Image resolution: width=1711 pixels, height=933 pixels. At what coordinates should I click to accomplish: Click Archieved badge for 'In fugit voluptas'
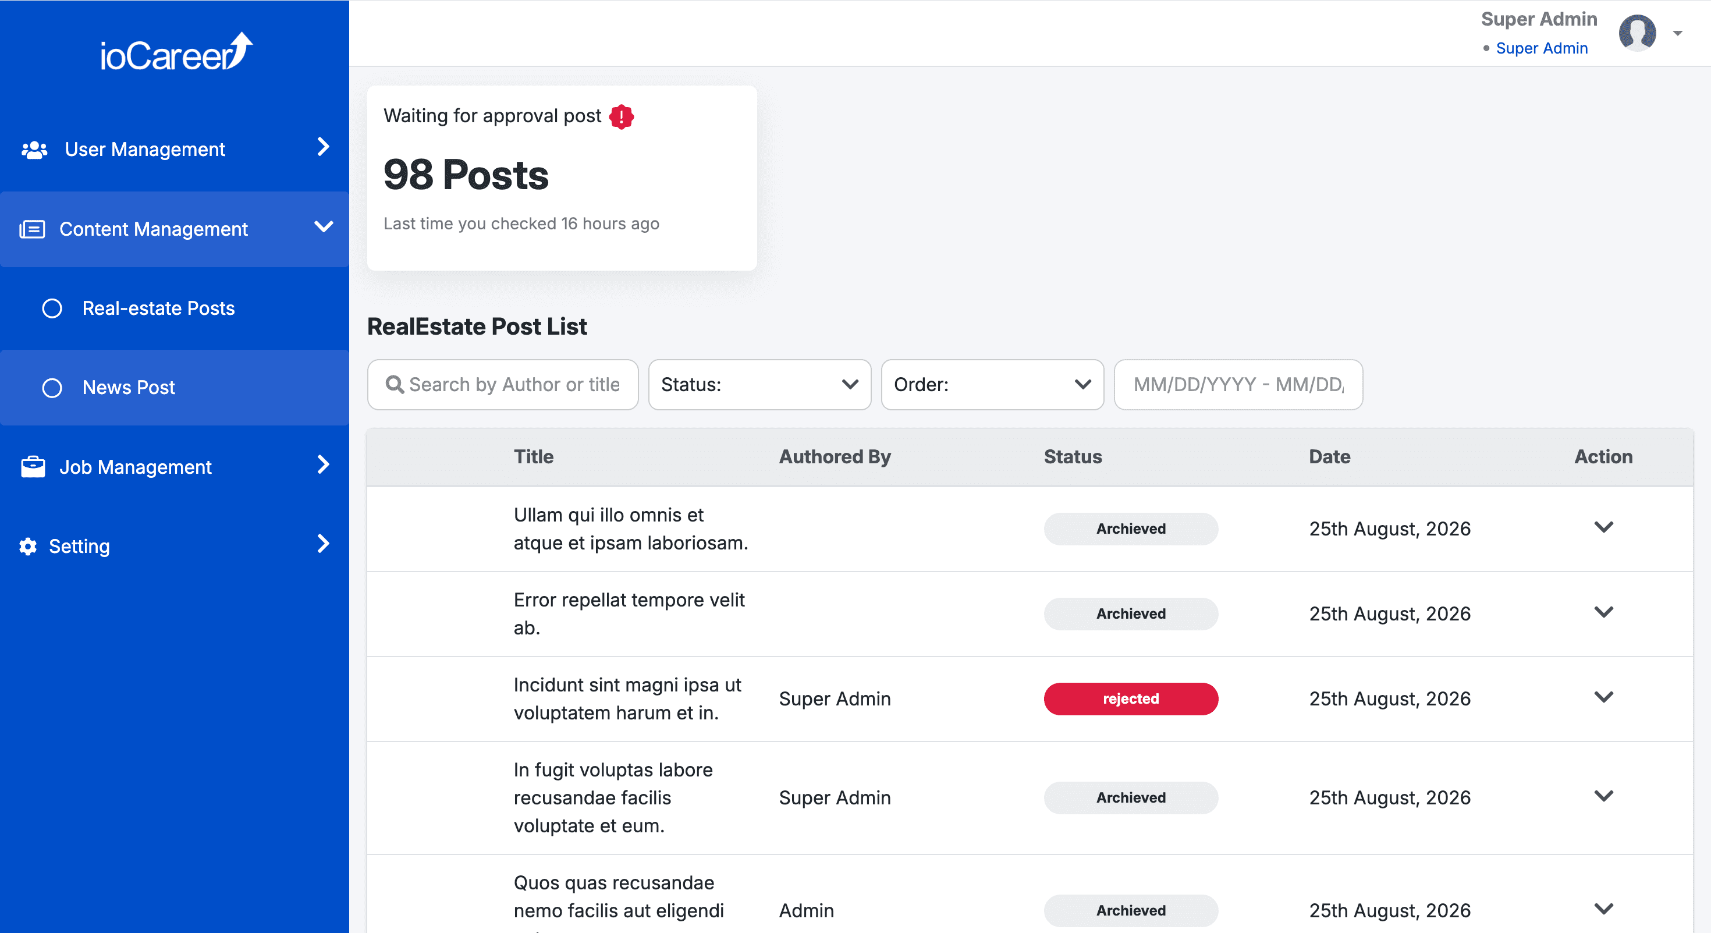[1130, 797]
